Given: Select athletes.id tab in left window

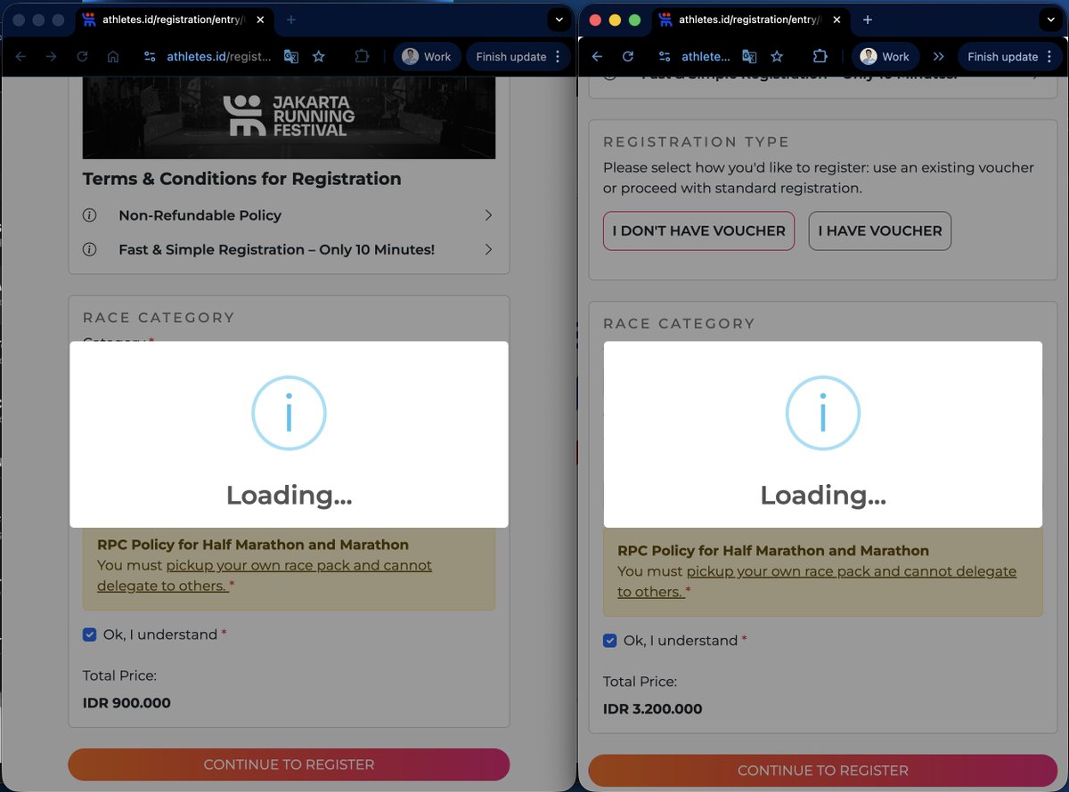Looking at the screenshot, I should click(x=173, y=20).
